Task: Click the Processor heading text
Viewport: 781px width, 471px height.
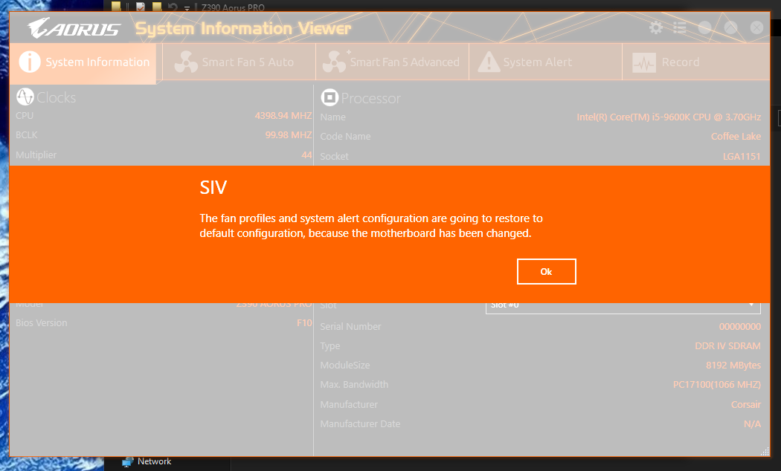Action: coord(370,99)
